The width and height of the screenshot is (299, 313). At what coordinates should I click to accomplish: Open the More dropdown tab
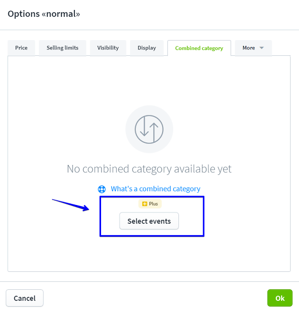pos(253,48)
